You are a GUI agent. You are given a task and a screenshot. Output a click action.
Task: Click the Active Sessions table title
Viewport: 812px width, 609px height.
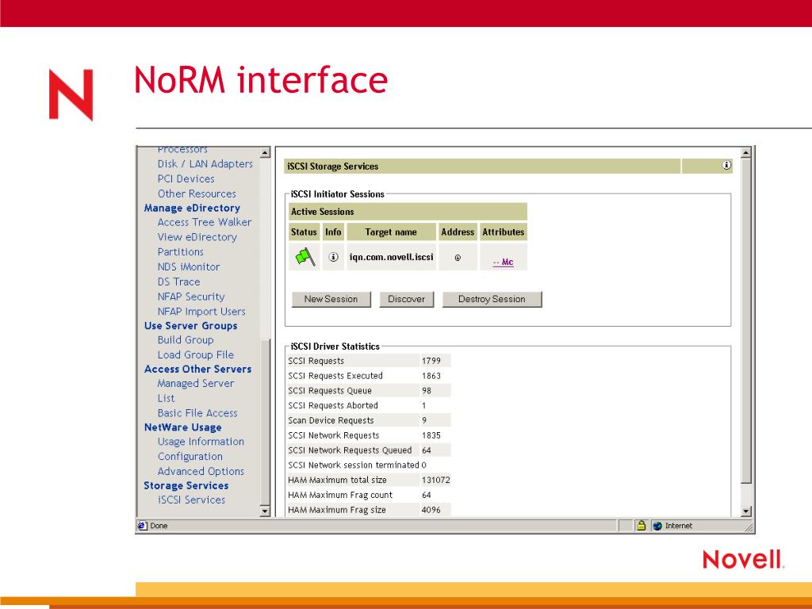323,211
